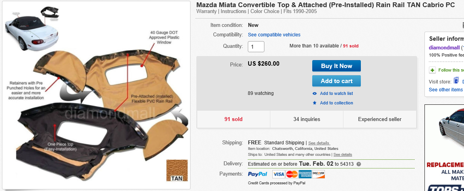This screenshot has height=191, width=464.
Task: Click the American Express card icon
Action: [x=305, y=174]
